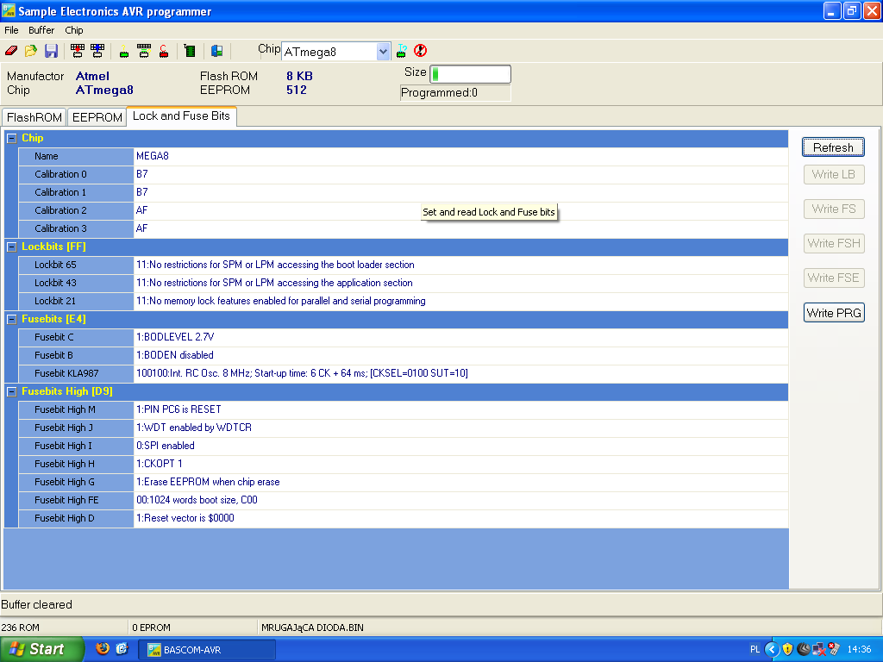Viewport: 883px width, 662px height.
Task: Select Fusebit High M PIN PC6 value
Action: point(460,409)
